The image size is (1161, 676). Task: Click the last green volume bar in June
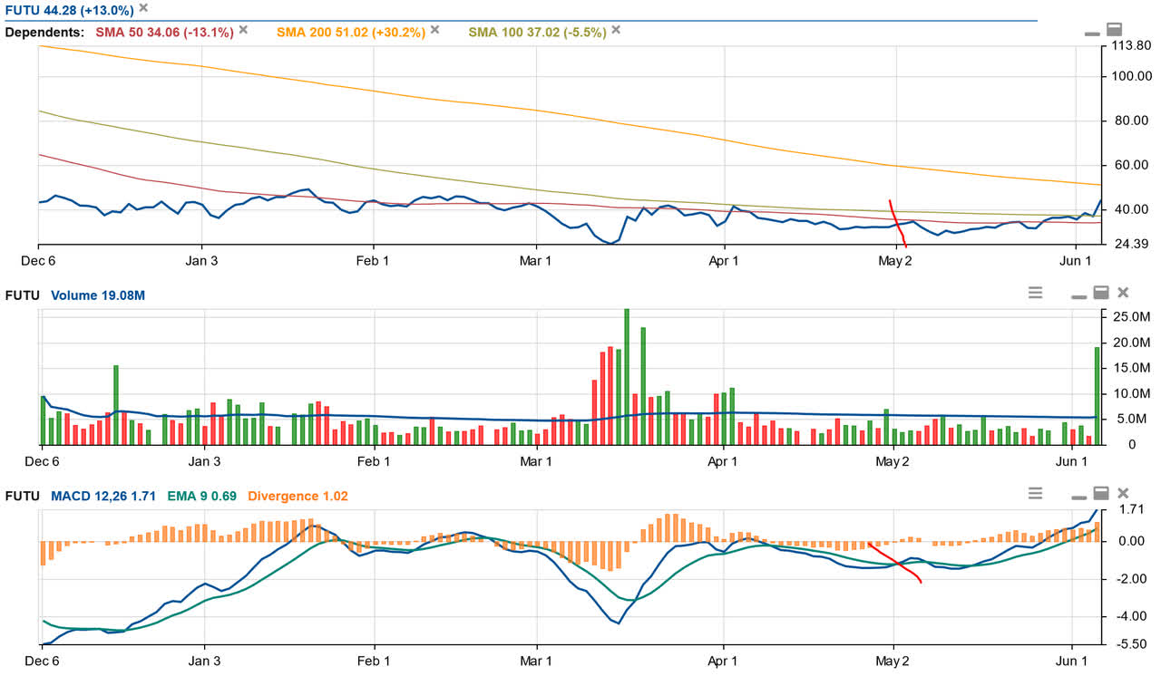click(x=1097, y=395)
